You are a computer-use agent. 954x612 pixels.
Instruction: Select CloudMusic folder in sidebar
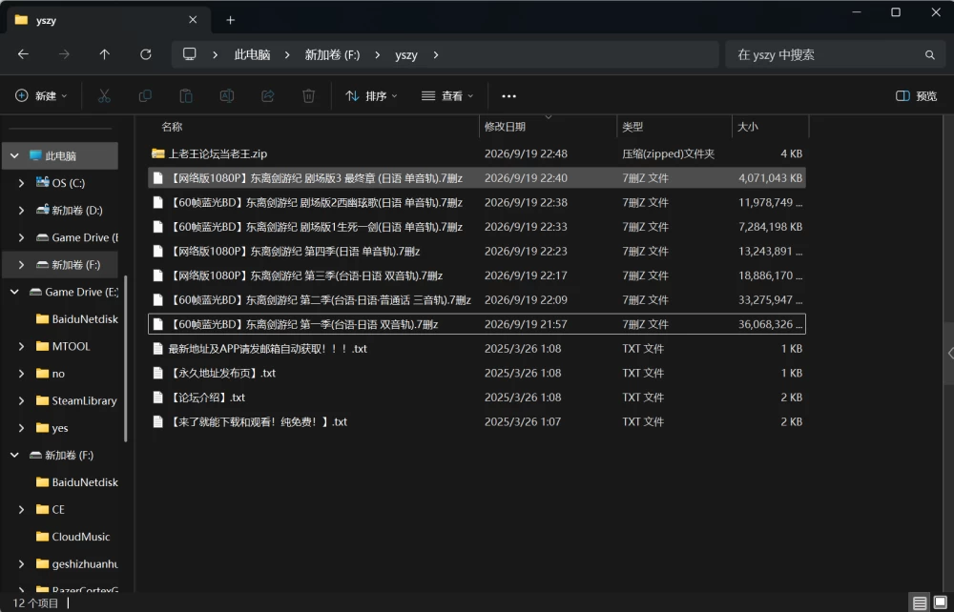coord(73,537)
